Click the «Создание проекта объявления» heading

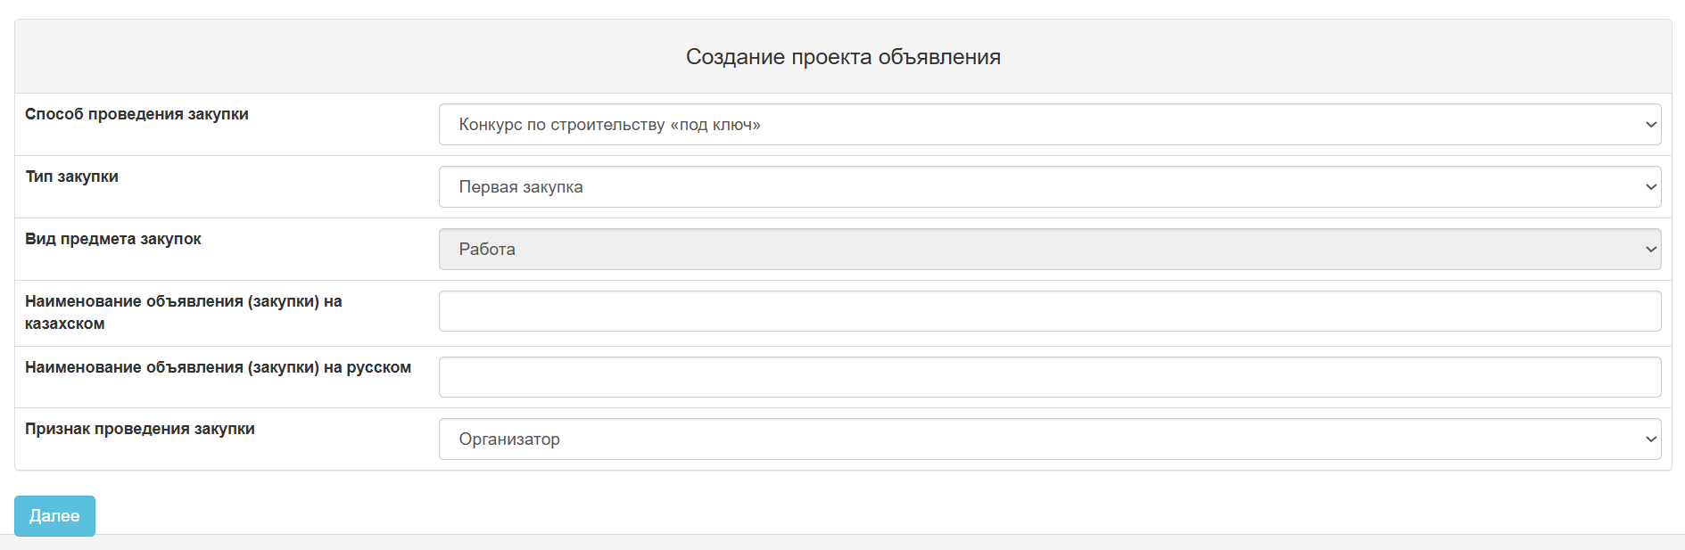pos(843,57)
